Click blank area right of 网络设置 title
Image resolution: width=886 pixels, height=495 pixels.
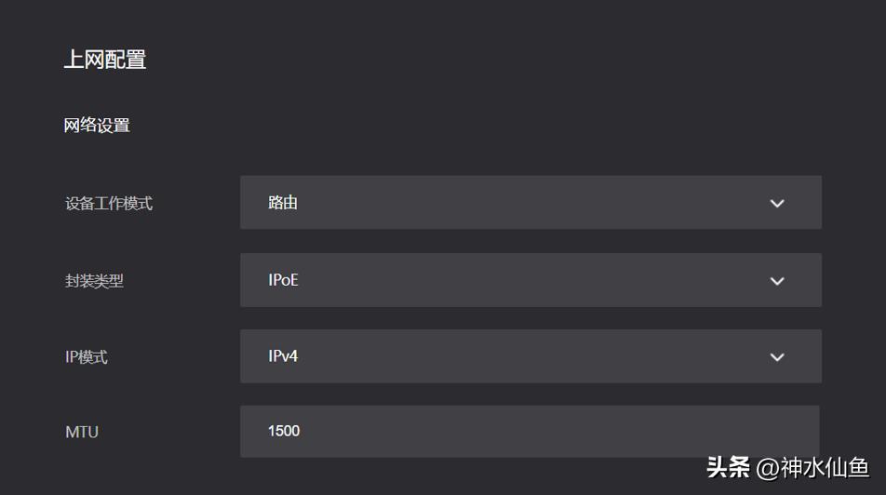point(465,126)
